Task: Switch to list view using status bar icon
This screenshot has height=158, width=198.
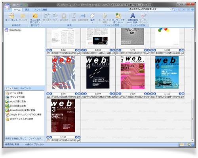Action: click(x=185, y=145)
